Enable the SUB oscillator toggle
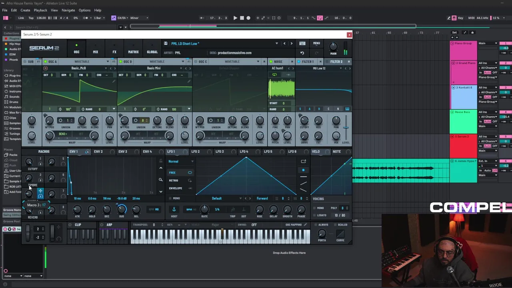 click(25, 62)
